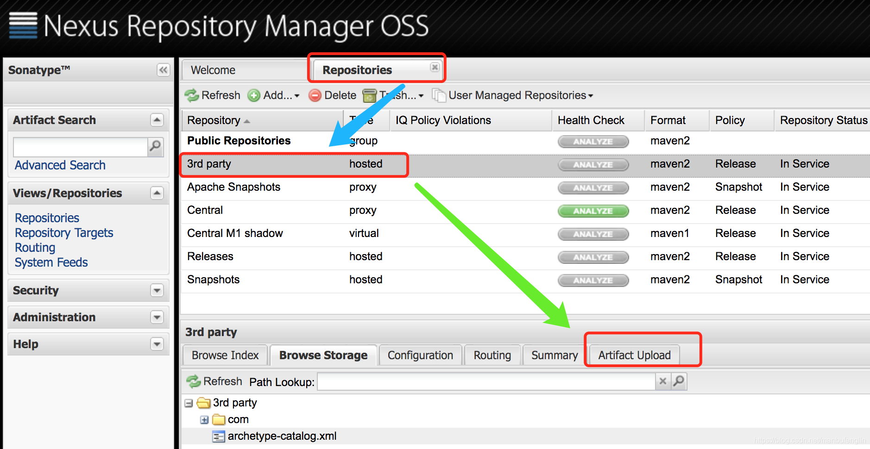The height and width of the screenshot is (449, 870).
Task: Click the artifact search magnifier icon
Action: (156, 147)
